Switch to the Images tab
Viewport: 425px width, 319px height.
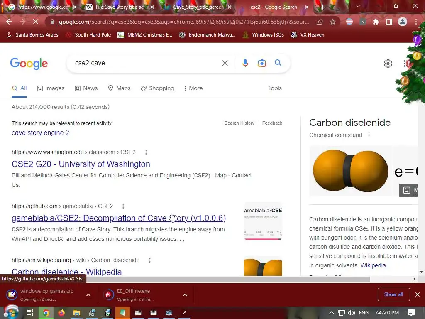pos(51,88)
